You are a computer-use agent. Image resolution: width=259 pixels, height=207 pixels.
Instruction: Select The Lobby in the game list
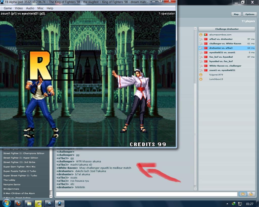coord(9,180)
